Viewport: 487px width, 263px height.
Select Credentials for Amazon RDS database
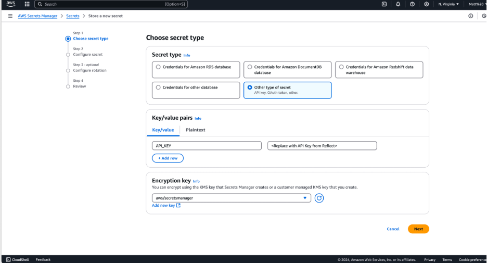pyautogui.click(x=196, y=70)
